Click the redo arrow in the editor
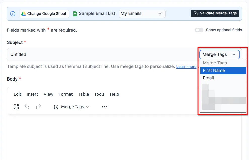The width and height of the screenshot is (249, 160). (x=38, y=107)
